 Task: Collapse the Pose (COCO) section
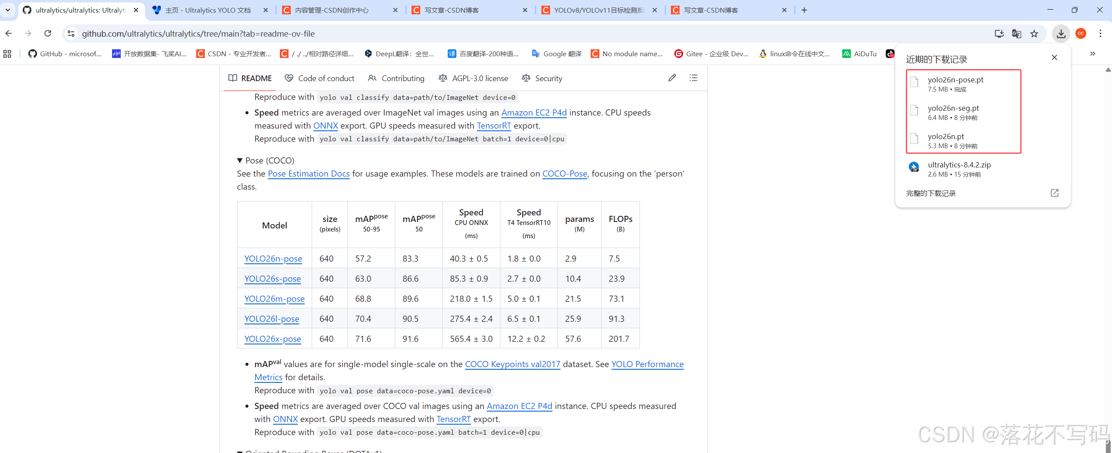240,160
